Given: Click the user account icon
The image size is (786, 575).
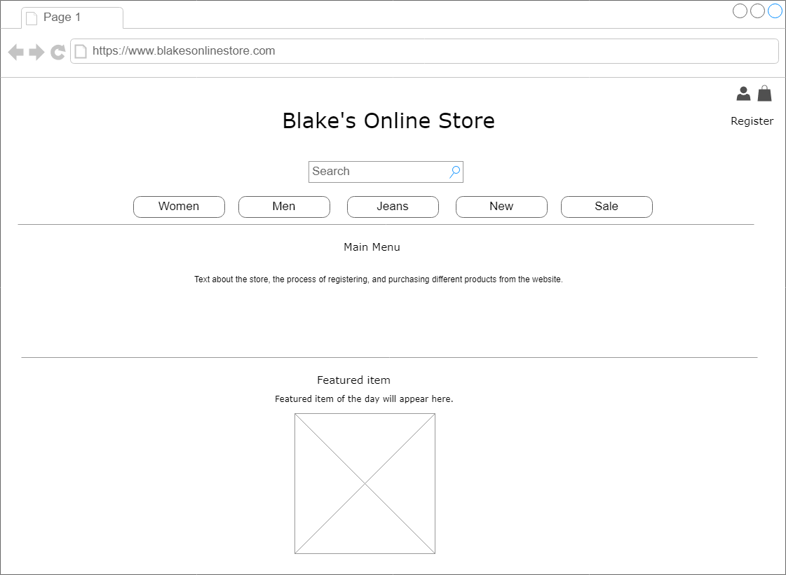Looking at the screenshot, I should click(x=743, y=93).
